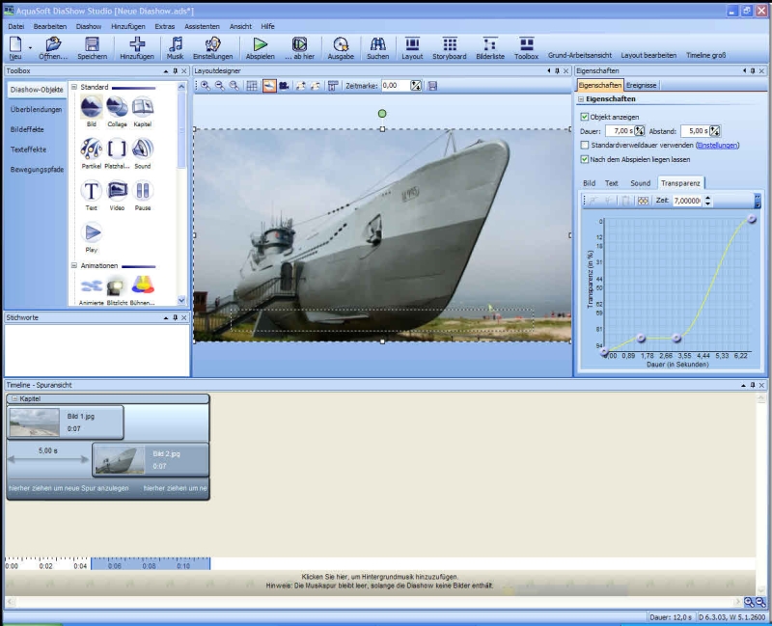Switch to the Ereignisse tab

click(x=642, y=85)
